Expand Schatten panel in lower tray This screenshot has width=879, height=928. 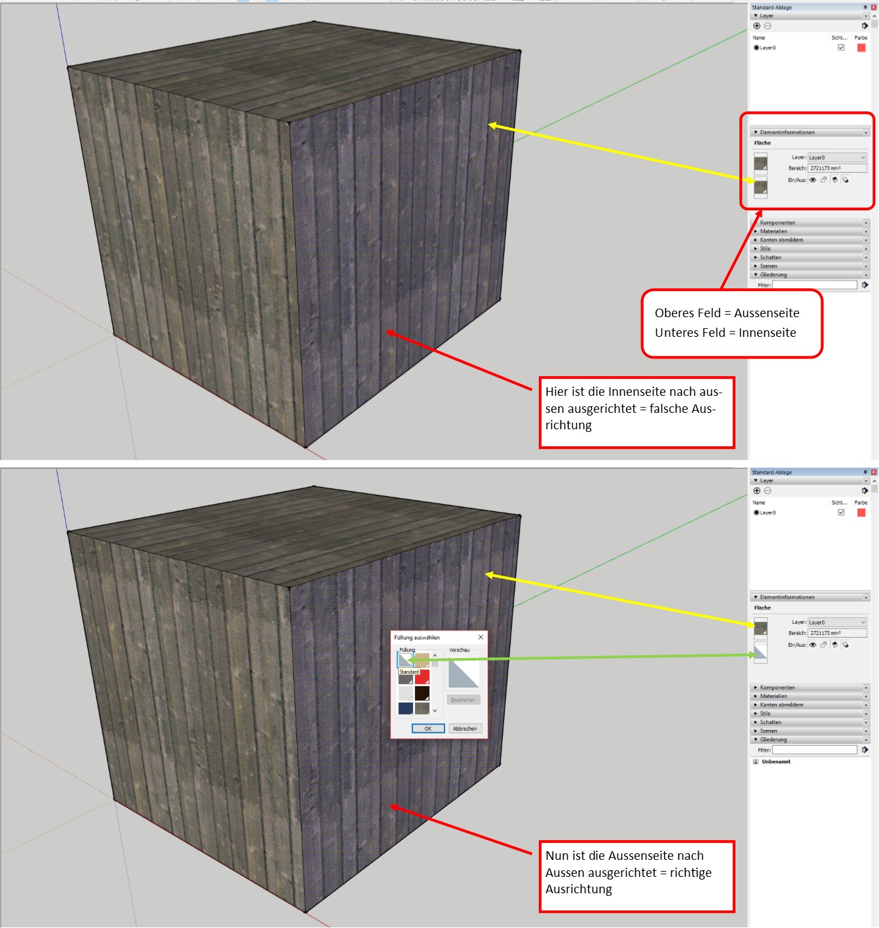770,722
